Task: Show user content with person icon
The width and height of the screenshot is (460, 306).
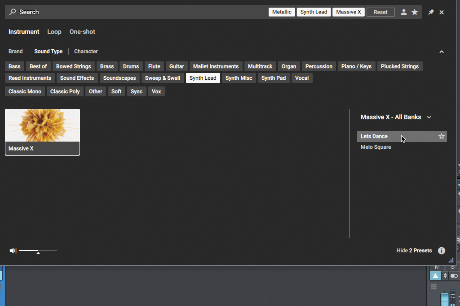Action: tap(404, 12)
